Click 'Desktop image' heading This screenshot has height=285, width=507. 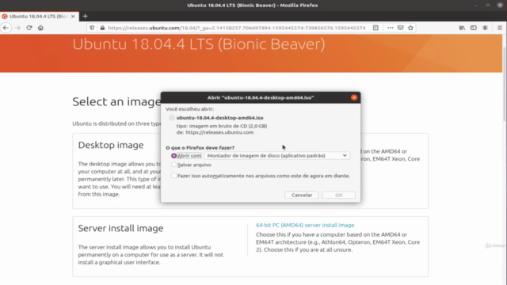111,145
